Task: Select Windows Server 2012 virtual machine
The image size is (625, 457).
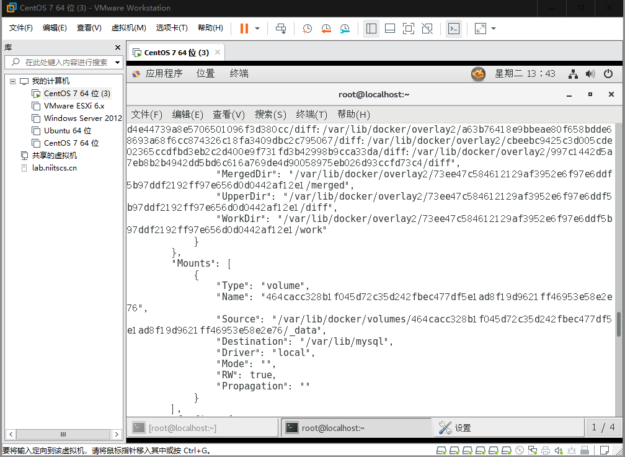Action: coord(83,118)
